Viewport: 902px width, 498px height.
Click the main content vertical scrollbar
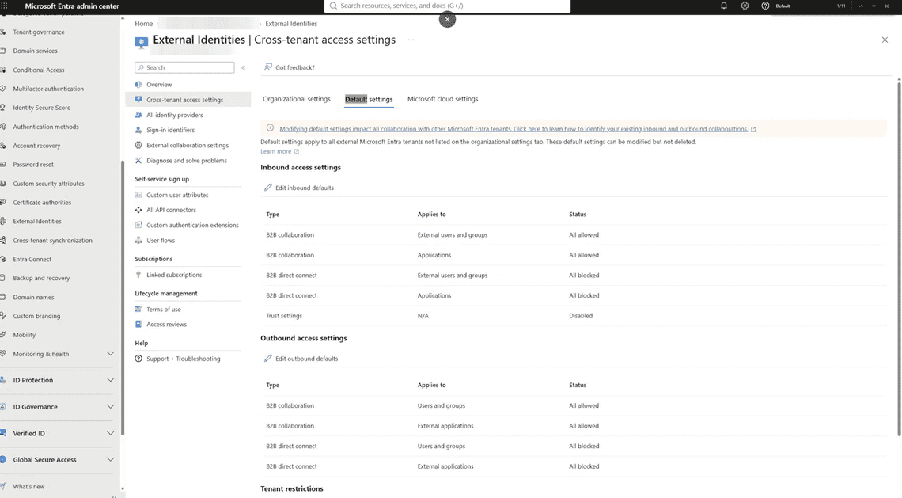click(899, 259)
